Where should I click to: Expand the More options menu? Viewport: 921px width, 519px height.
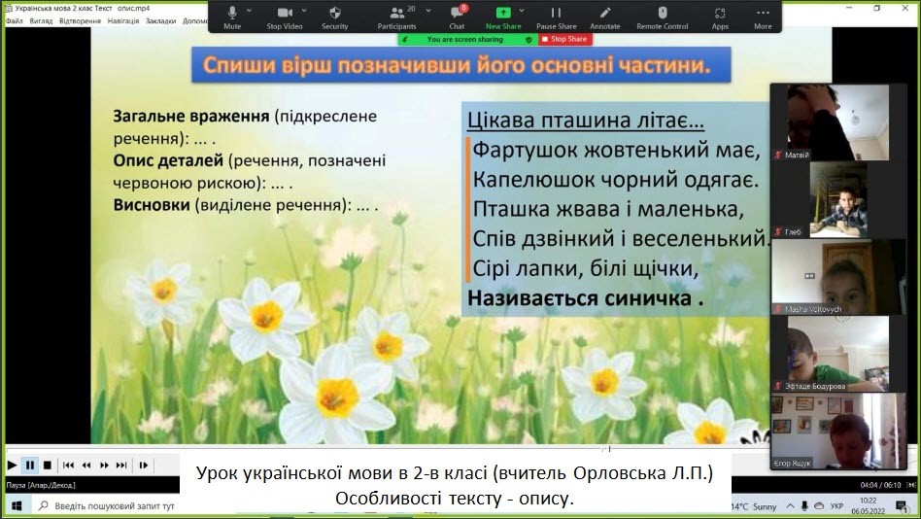click(x=763, y=16)
